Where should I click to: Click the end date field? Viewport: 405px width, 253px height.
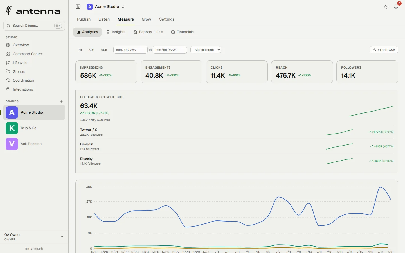pyautogui.click(x=170, y=50)
